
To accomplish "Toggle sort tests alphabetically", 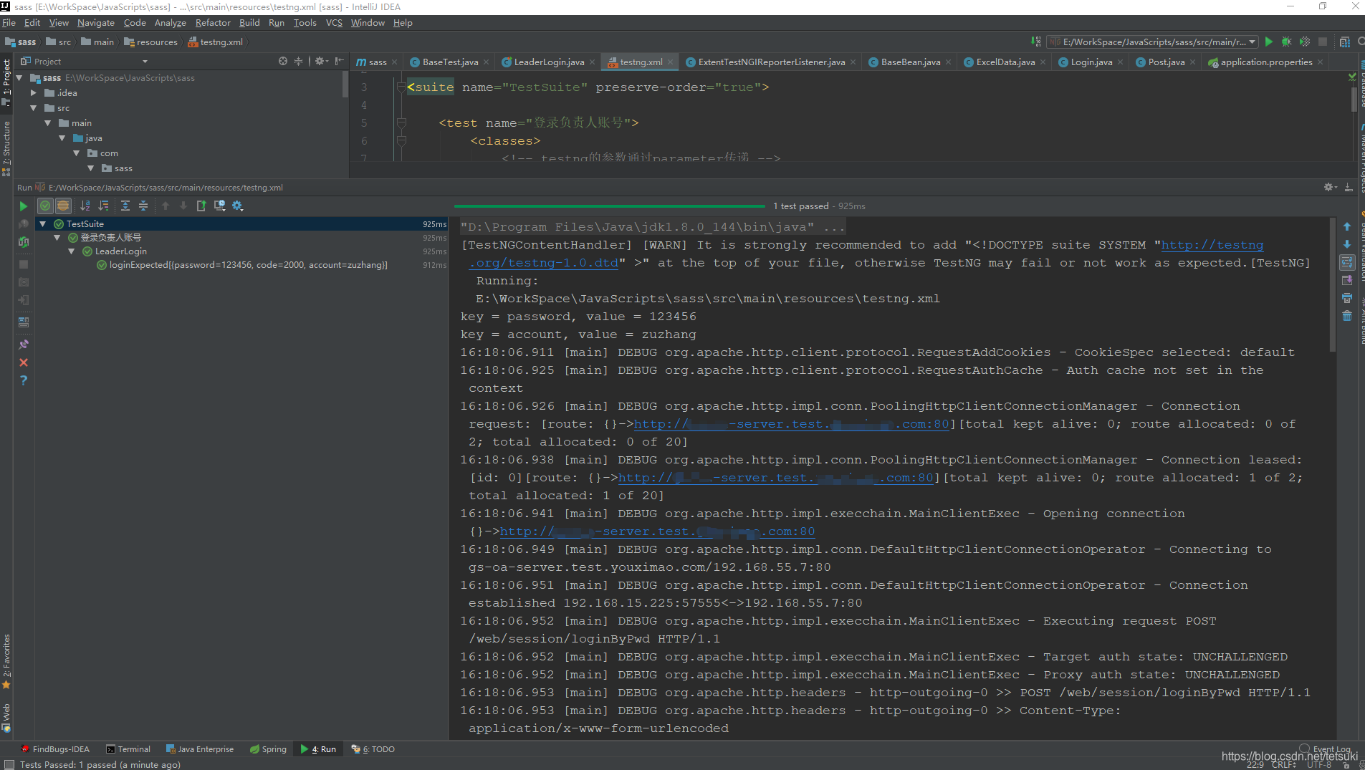I will (x=85, y=206).
